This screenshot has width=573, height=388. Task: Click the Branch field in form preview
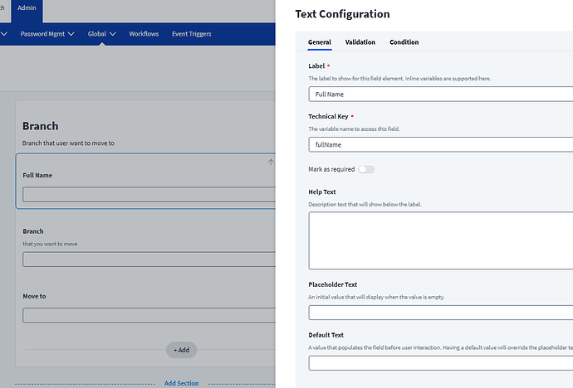pos(148,259)
